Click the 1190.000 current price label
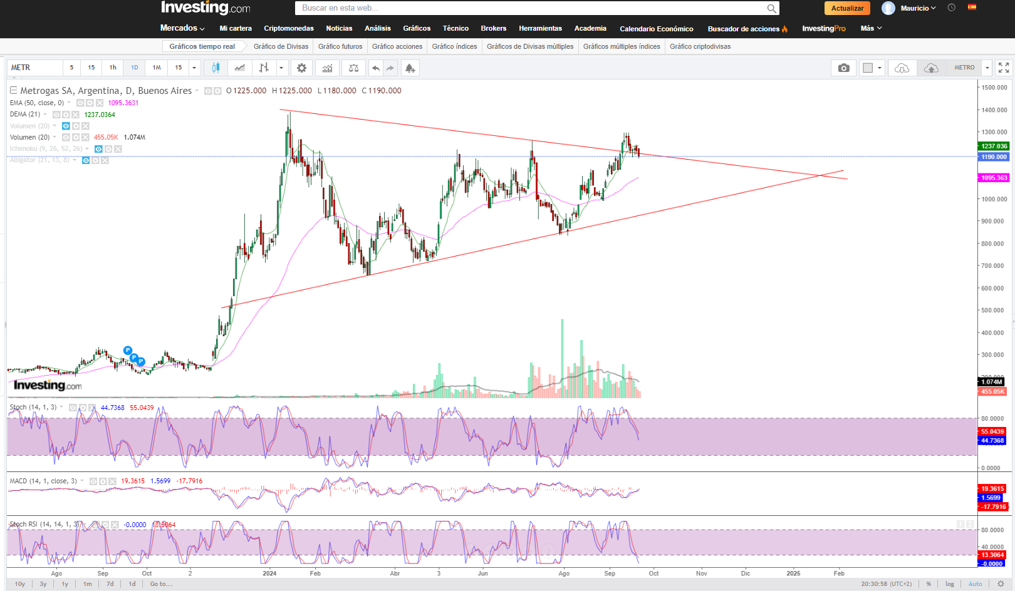 click(x=994, y=157)
